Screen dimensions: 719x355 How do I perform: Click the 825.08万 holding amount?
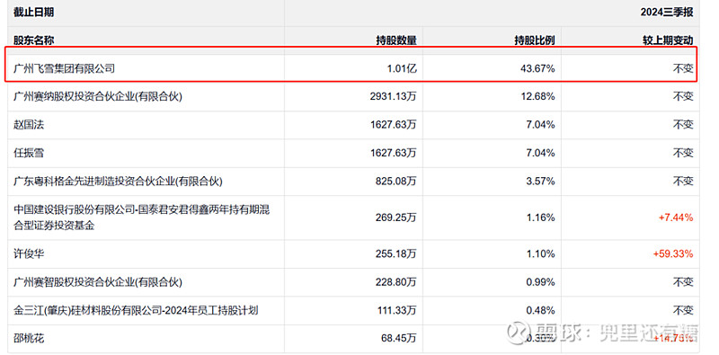tap(396, 182)
